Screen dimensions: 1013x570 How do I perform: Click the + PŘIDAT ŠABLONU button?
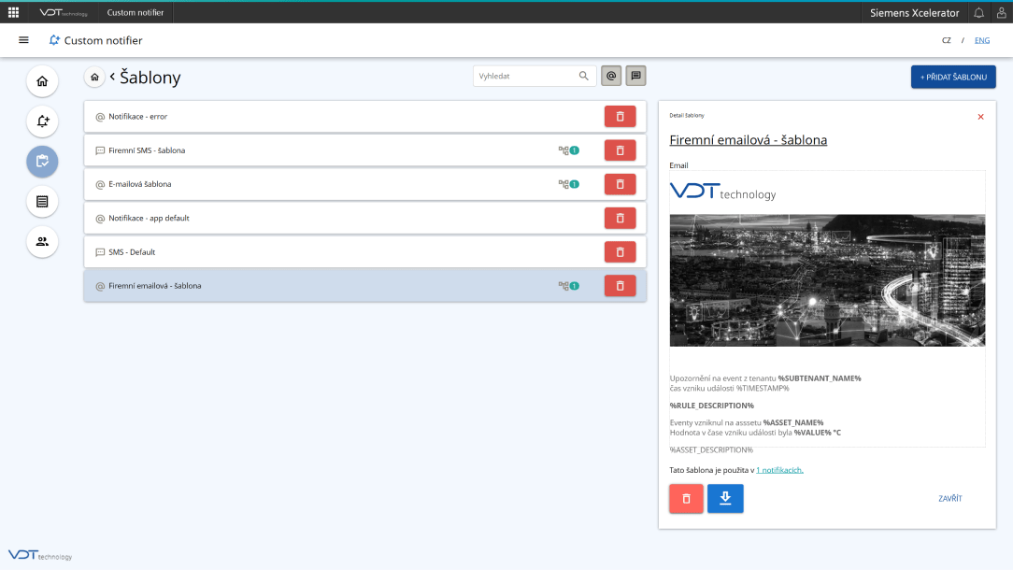pos(953,77)
